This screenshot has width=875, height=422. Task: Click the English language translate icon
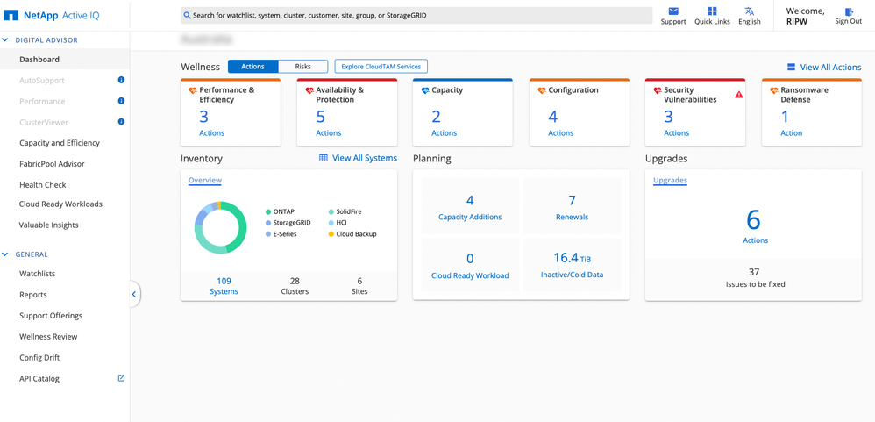(749, 11)
